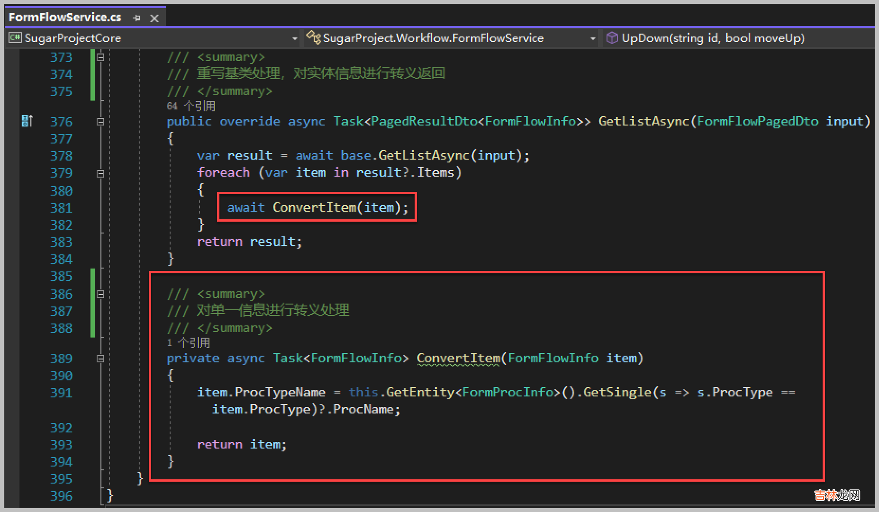This screenshot has height=512, width=879.
Task: Collapse the summary comment at line 386
Action: click(x=100, y=294)
